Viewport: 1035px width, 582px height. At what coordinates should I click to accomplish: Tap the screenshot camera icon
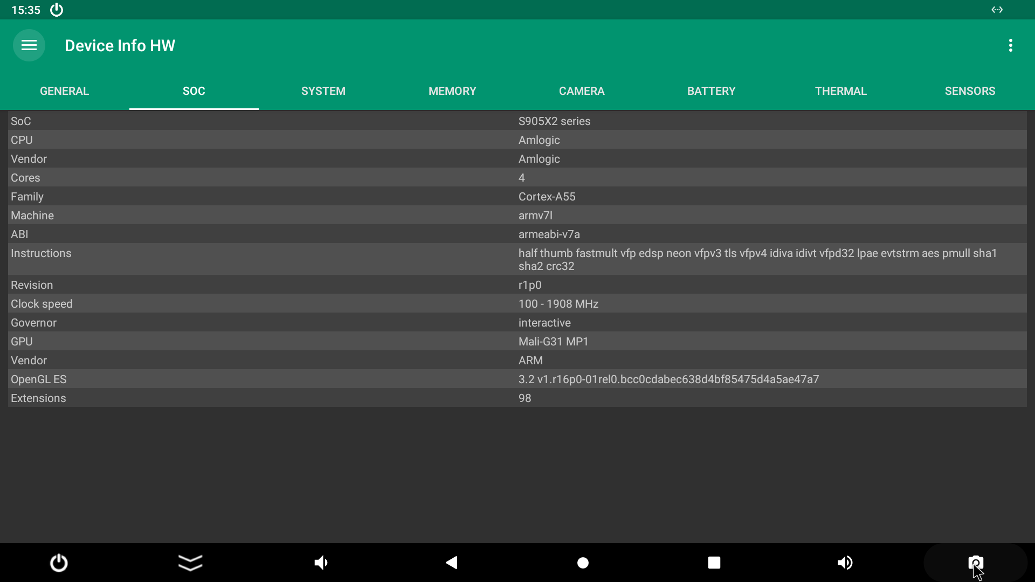click(975, 563)
